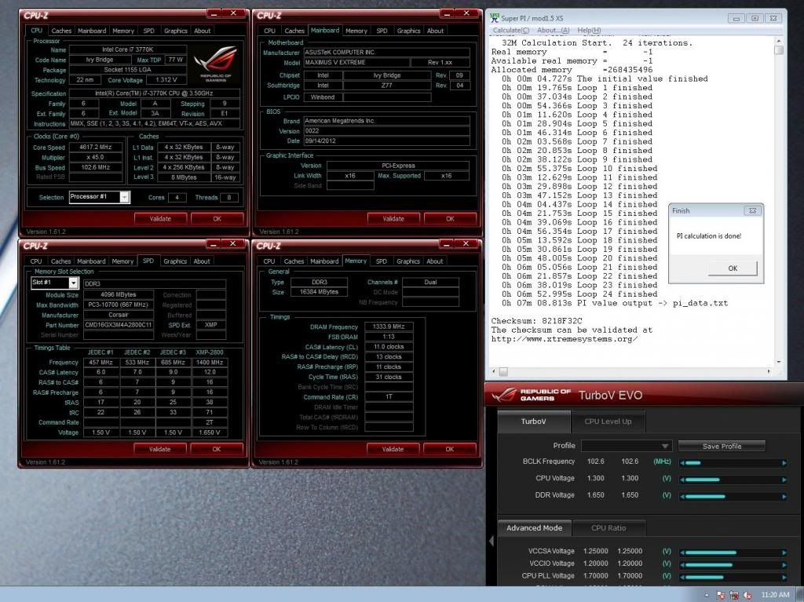The width and height of the screenshot is (804, 602).
Task: Open the Help menu in Super PI
Action: 589,31
